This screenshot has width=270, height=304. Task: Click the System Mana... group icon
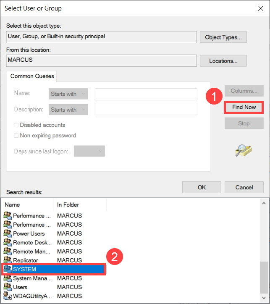click(8, 278)
